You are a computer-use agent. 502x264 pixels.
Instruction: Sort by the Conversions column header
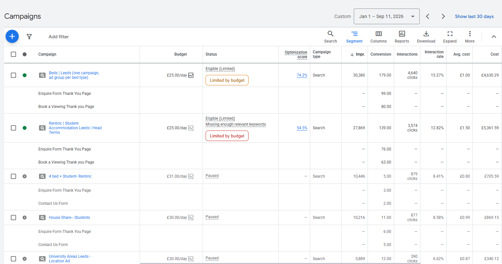point(381,54)
